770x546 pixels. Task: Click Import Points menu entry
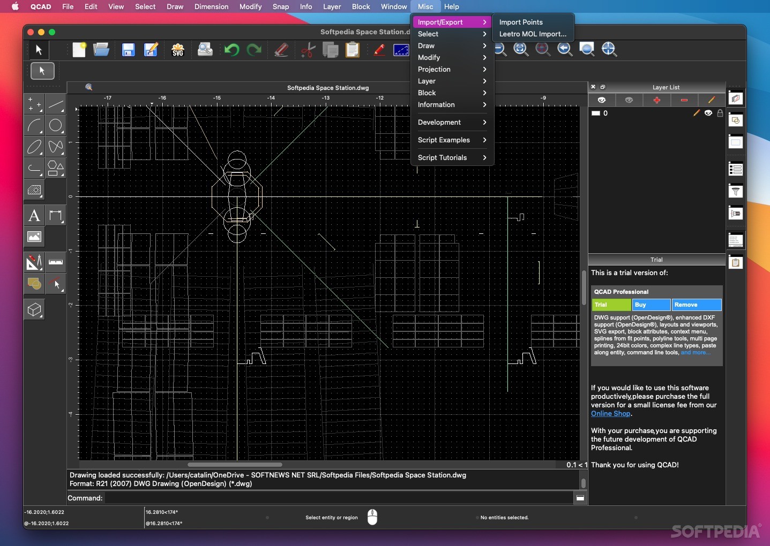click(x=533, y=22)
